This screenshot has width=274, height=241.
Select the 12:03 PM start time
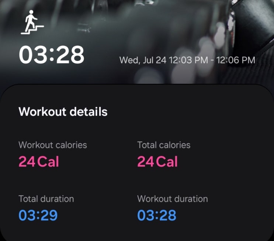click(x=188, y=60)
